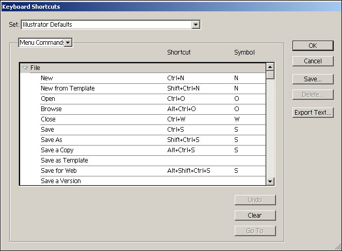Click the greyed-out Go To button
342x251 pixels.
255,231
